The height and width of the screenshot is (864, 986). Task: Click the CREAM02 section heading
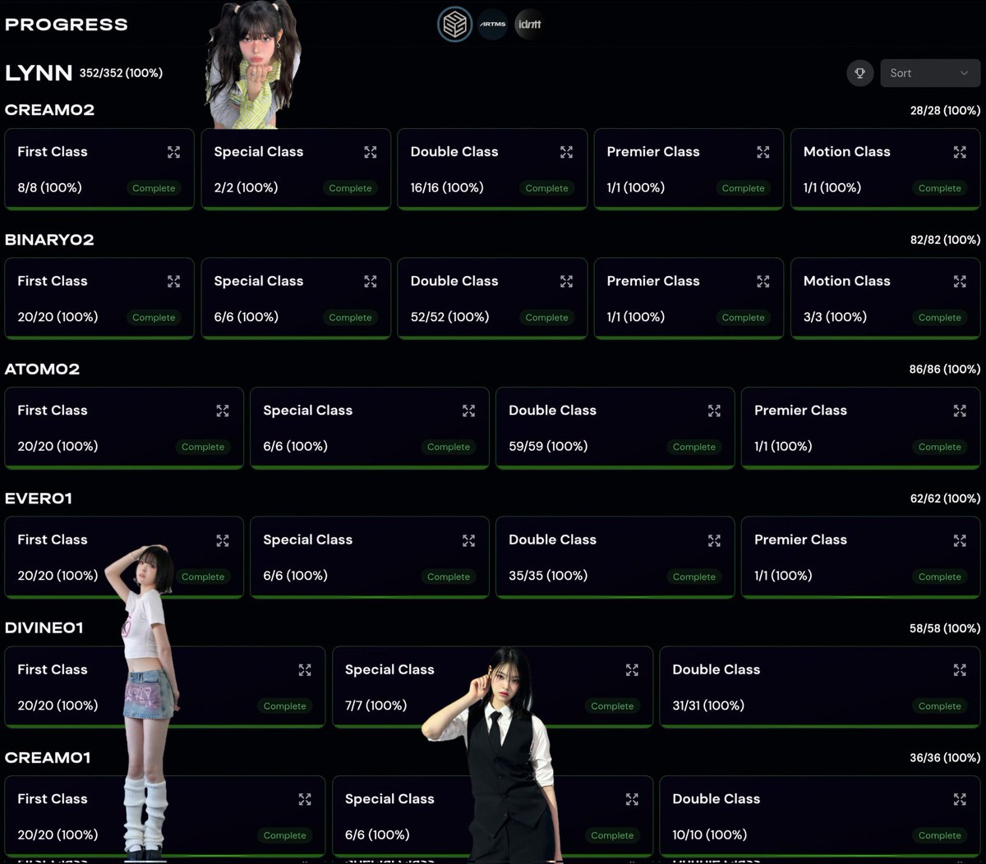(49, 110)
